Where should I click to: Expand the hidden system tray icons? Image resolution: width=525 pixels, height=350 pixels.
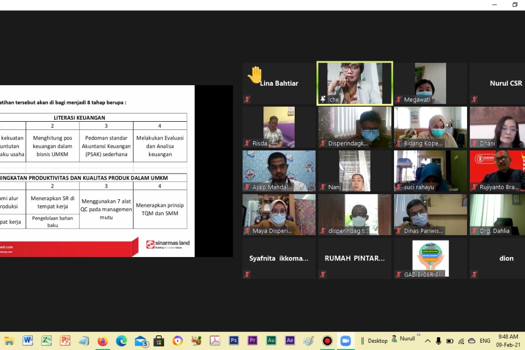pos(427,341)
